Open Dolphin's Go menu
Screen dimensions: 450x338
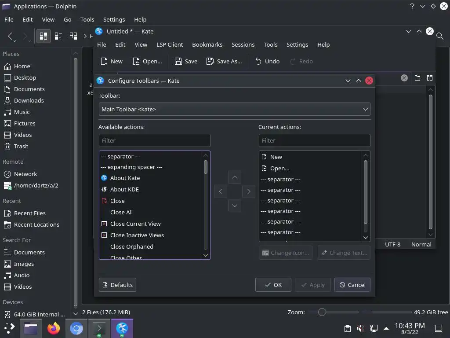coord(67,19)
